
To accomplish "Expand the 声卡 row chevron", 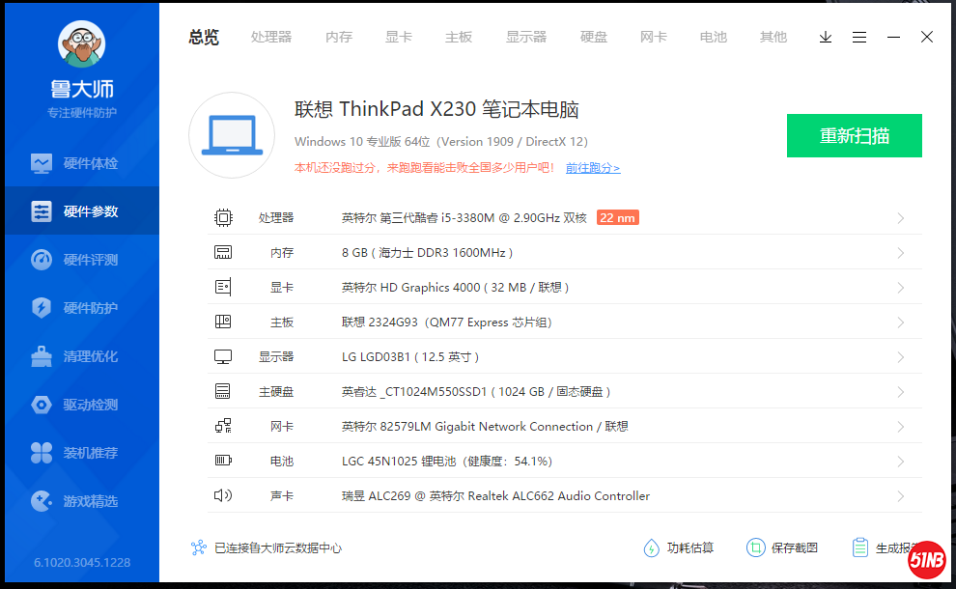I will coord(901,496).
